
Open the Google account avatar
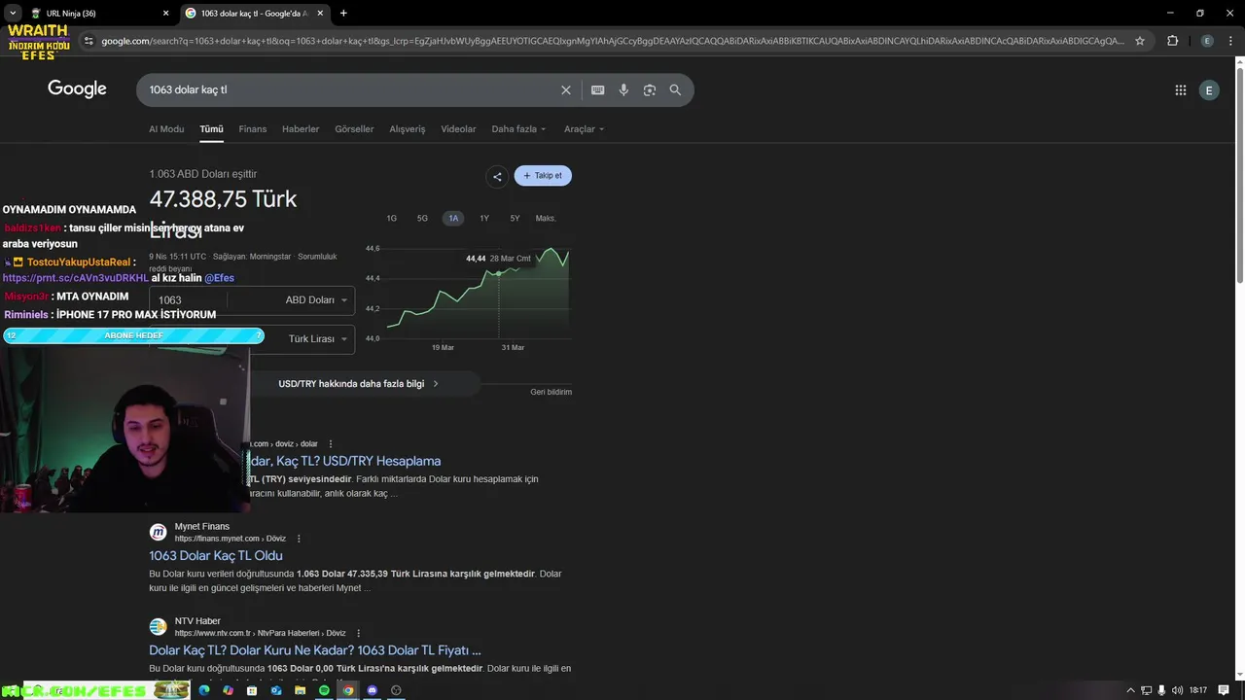(x=1209, y=89)
